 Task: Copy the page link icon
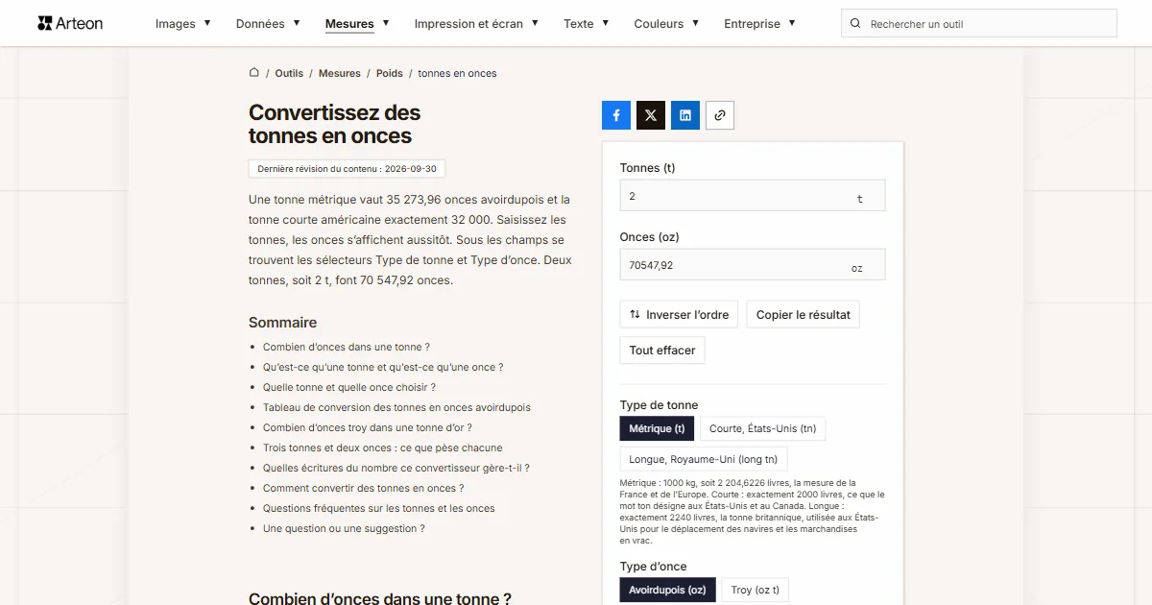pyautogui.click(x=720, y=115)
